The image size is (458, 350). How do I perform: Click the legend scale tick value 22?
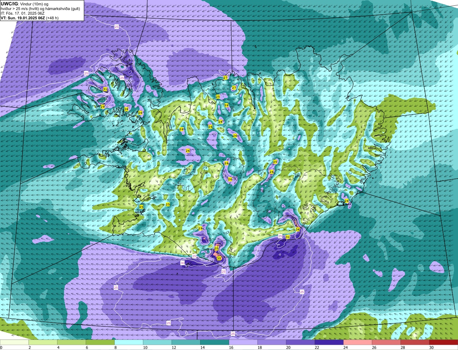(317, 347)
